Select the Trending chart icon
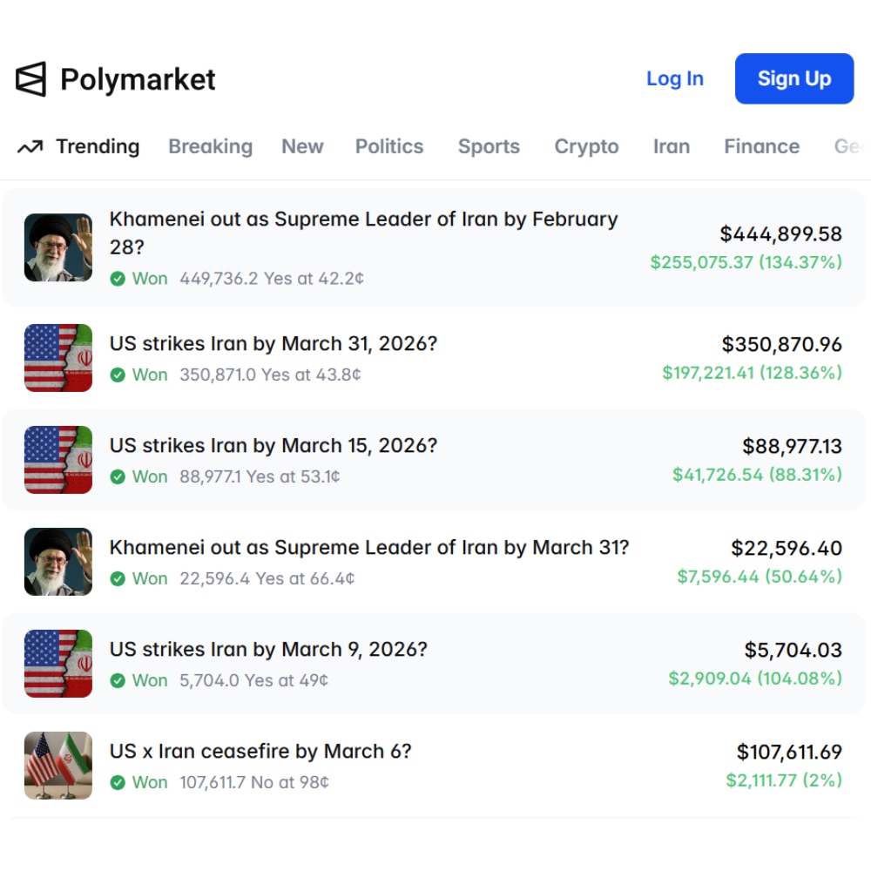 [x=29, y=146]
